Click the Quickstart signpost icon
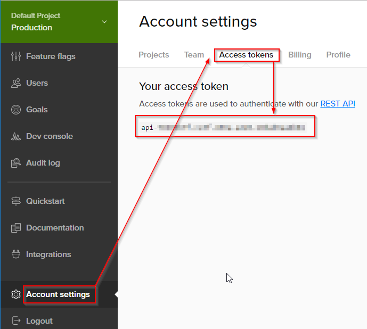Image resolution: width=367 pixels, height=329 pixels. [x=16, y=201]
